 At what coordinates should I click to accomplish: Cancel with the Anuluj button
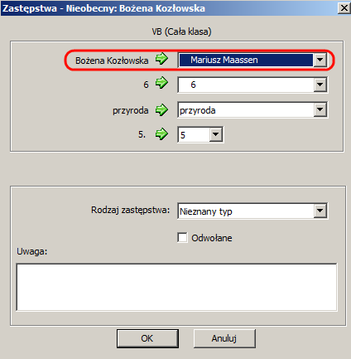click(x=224, y=338)
